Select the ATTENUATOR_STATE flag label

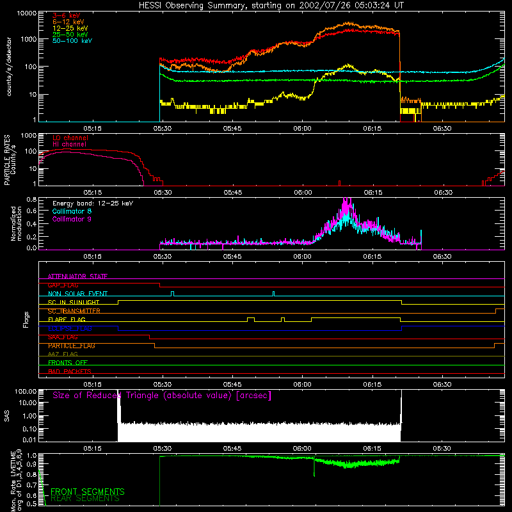click(77, 276)
